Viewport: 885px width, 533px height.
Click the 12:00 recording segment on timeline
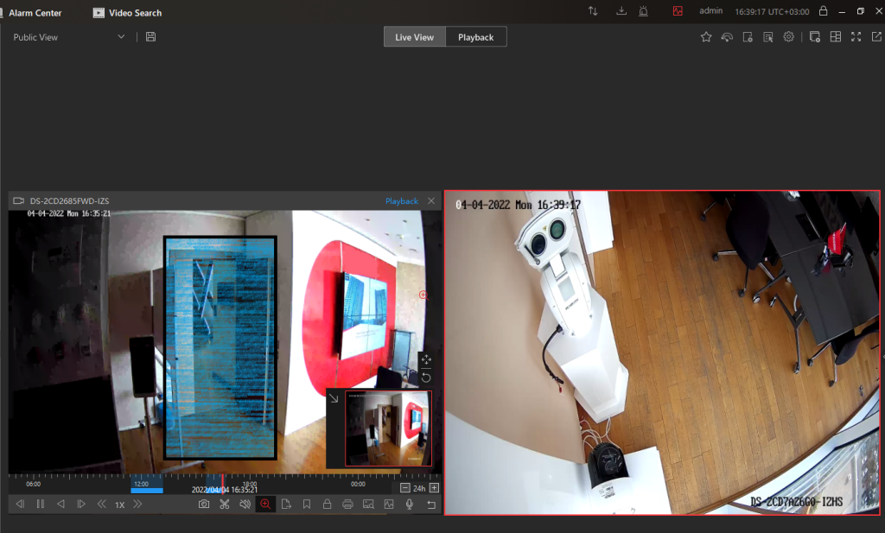tap(145, 490)
